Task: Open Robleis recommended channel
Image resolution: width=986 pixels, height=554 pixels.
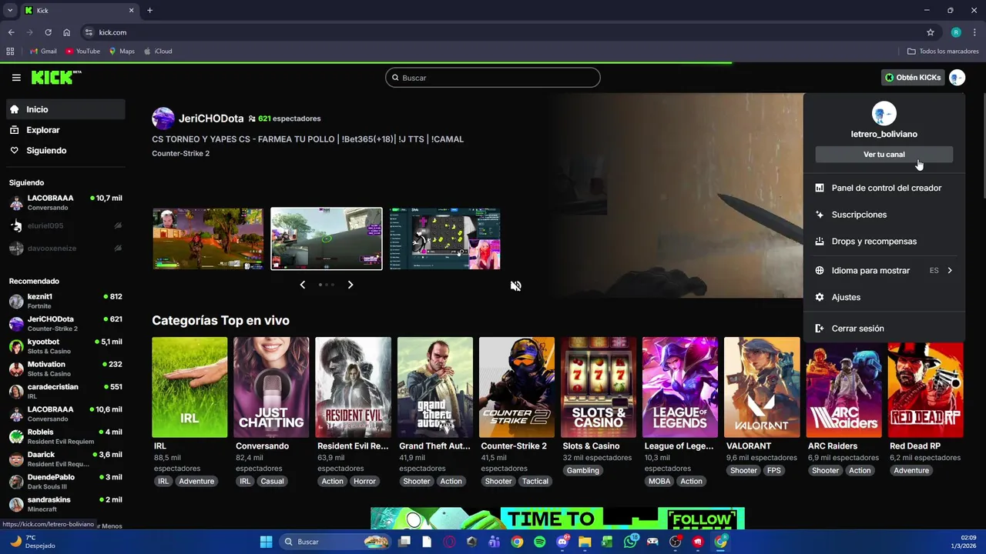Action: (65, 436)
